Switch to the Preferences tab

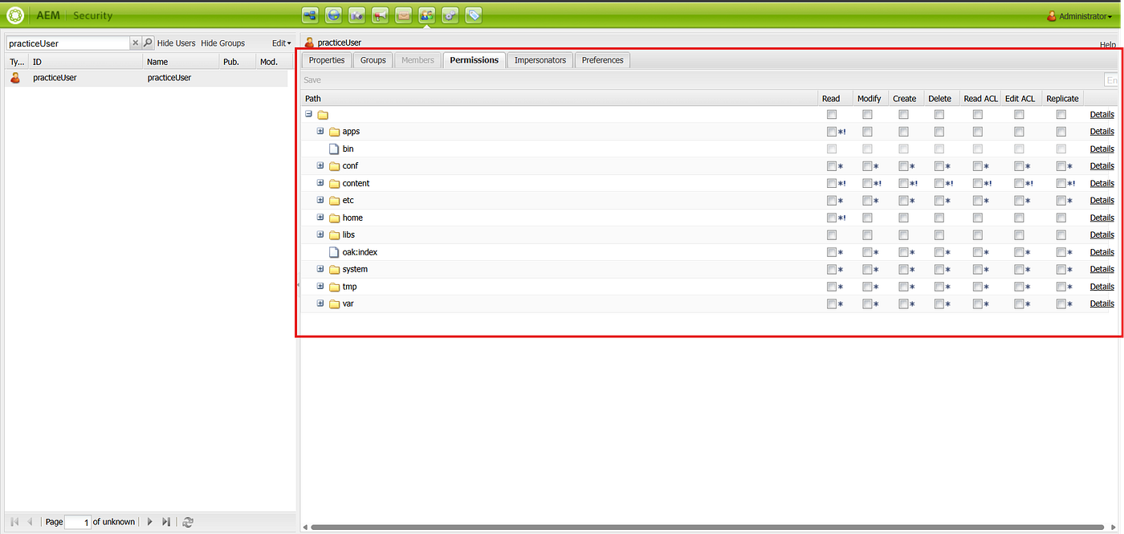tap(603, 60)
